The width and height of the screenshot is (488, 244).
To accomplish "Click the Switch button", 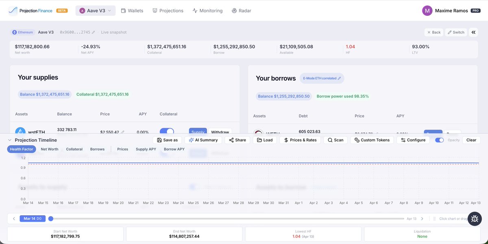I will pyautogui.click(x=456, y=32).
